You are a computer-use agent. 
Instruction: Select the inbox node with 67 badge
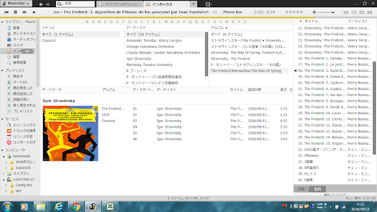(18, 51)
